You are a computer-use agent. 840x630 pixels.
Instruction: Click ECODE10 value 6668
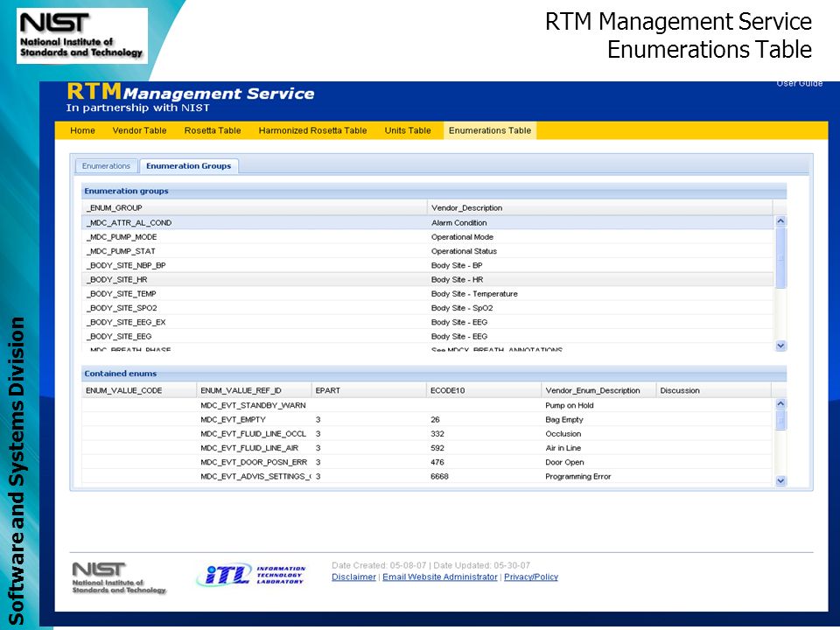(x=439, y=476)
